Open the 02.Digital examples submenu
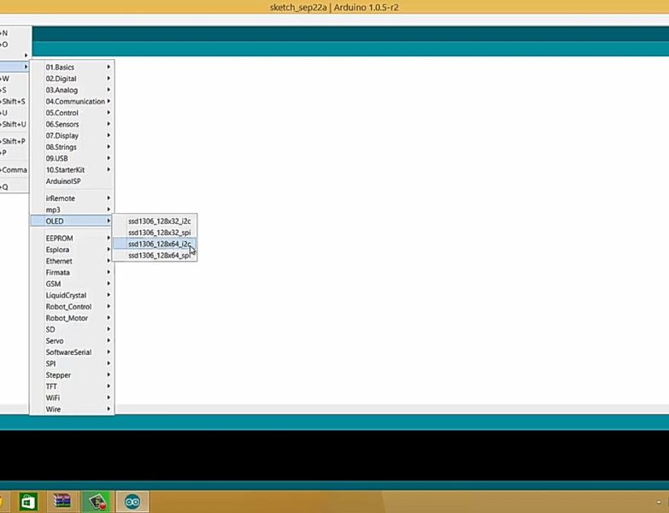Screen dimensions: 669x513 pyautogui.click(x=72, y=79)
